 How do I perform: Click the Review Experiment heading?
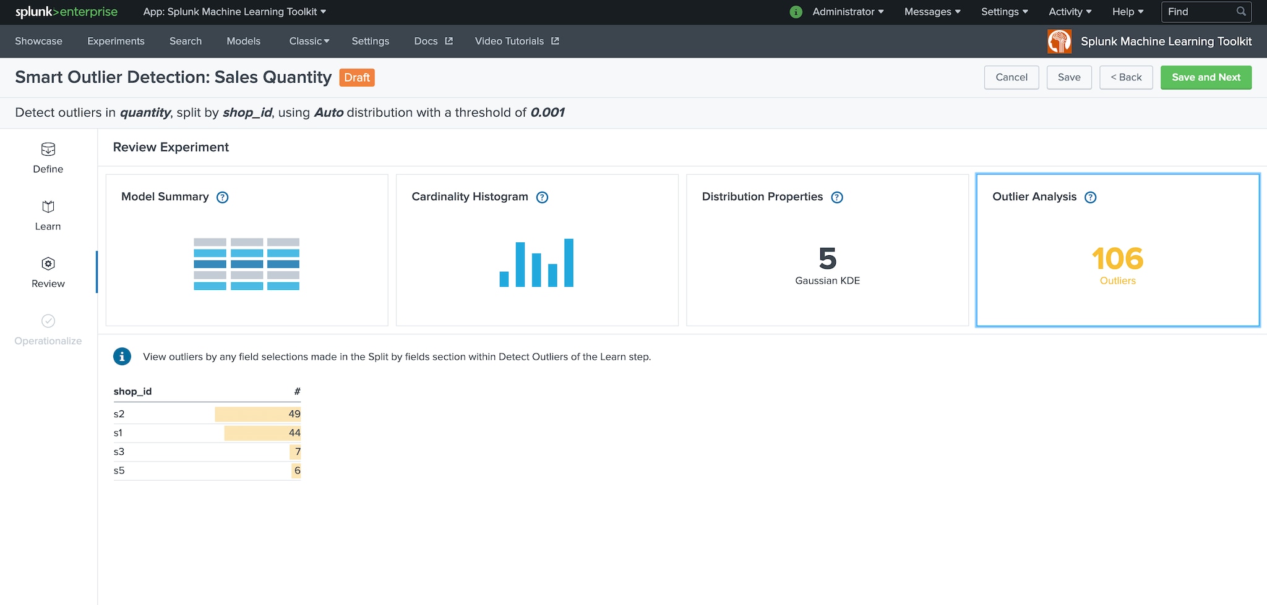tap(171, 147)
